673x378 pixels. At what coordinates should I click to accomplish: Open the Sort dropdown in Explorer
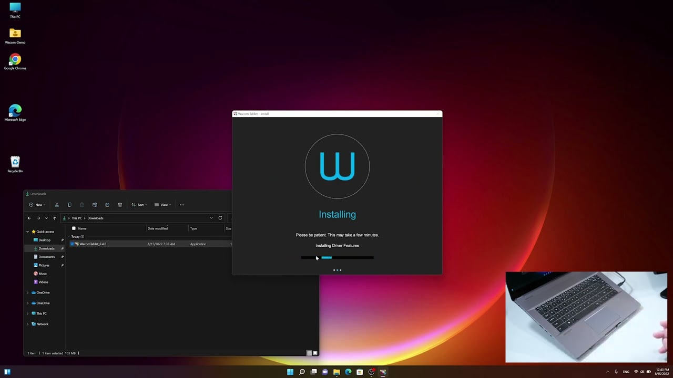(138, 205)
